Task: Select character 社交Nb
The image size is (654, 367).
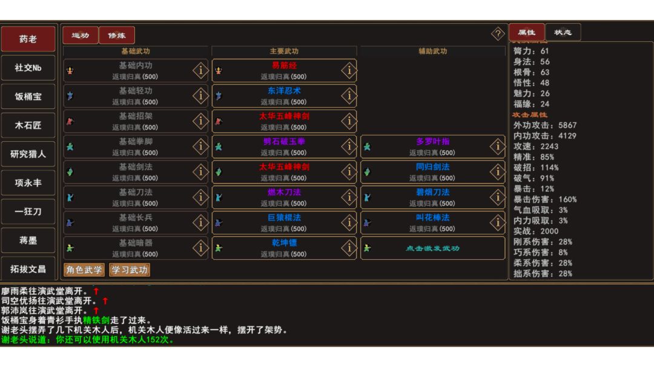Action: (x=28, y=68)
